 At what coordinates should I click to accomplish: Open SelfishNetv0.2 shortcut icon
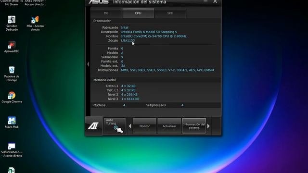(x=12, y=150)
